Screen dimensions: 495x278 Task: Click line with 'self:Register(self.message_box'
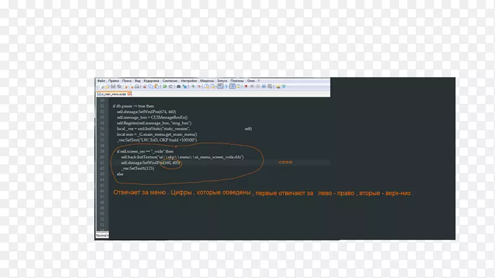[154, 123]
